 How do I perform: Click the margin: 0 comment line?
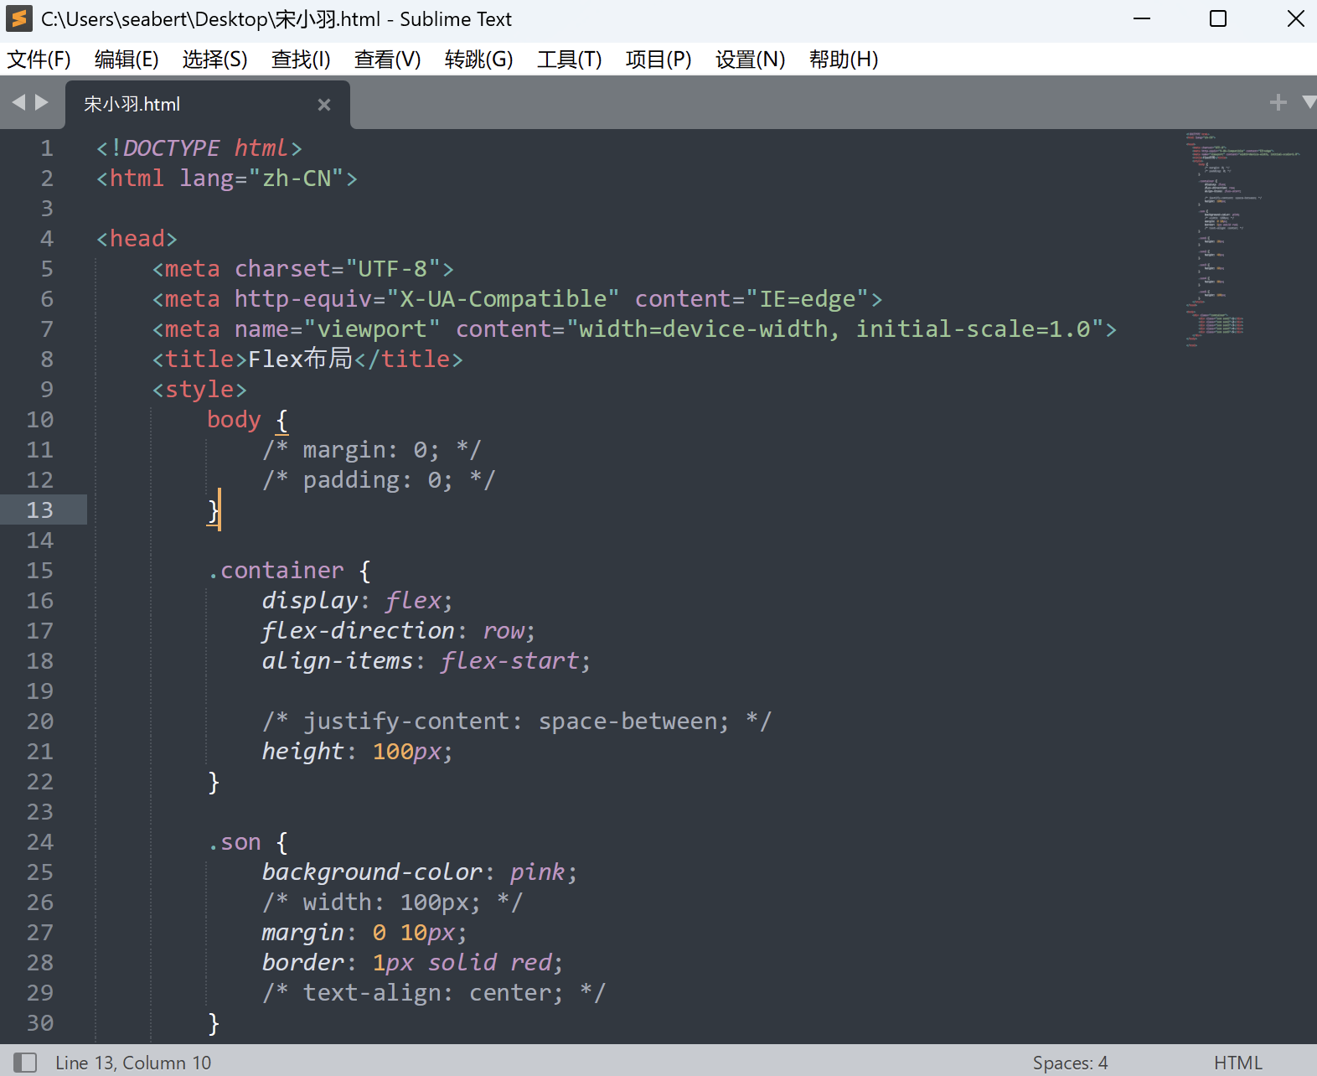tap(372, 450)
